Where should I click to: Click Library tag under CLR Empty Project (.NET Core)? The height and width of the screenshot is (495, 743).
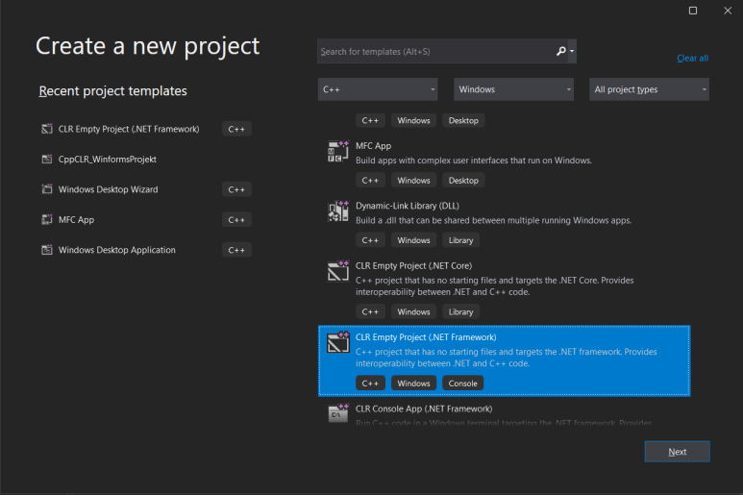coord(460,311)
